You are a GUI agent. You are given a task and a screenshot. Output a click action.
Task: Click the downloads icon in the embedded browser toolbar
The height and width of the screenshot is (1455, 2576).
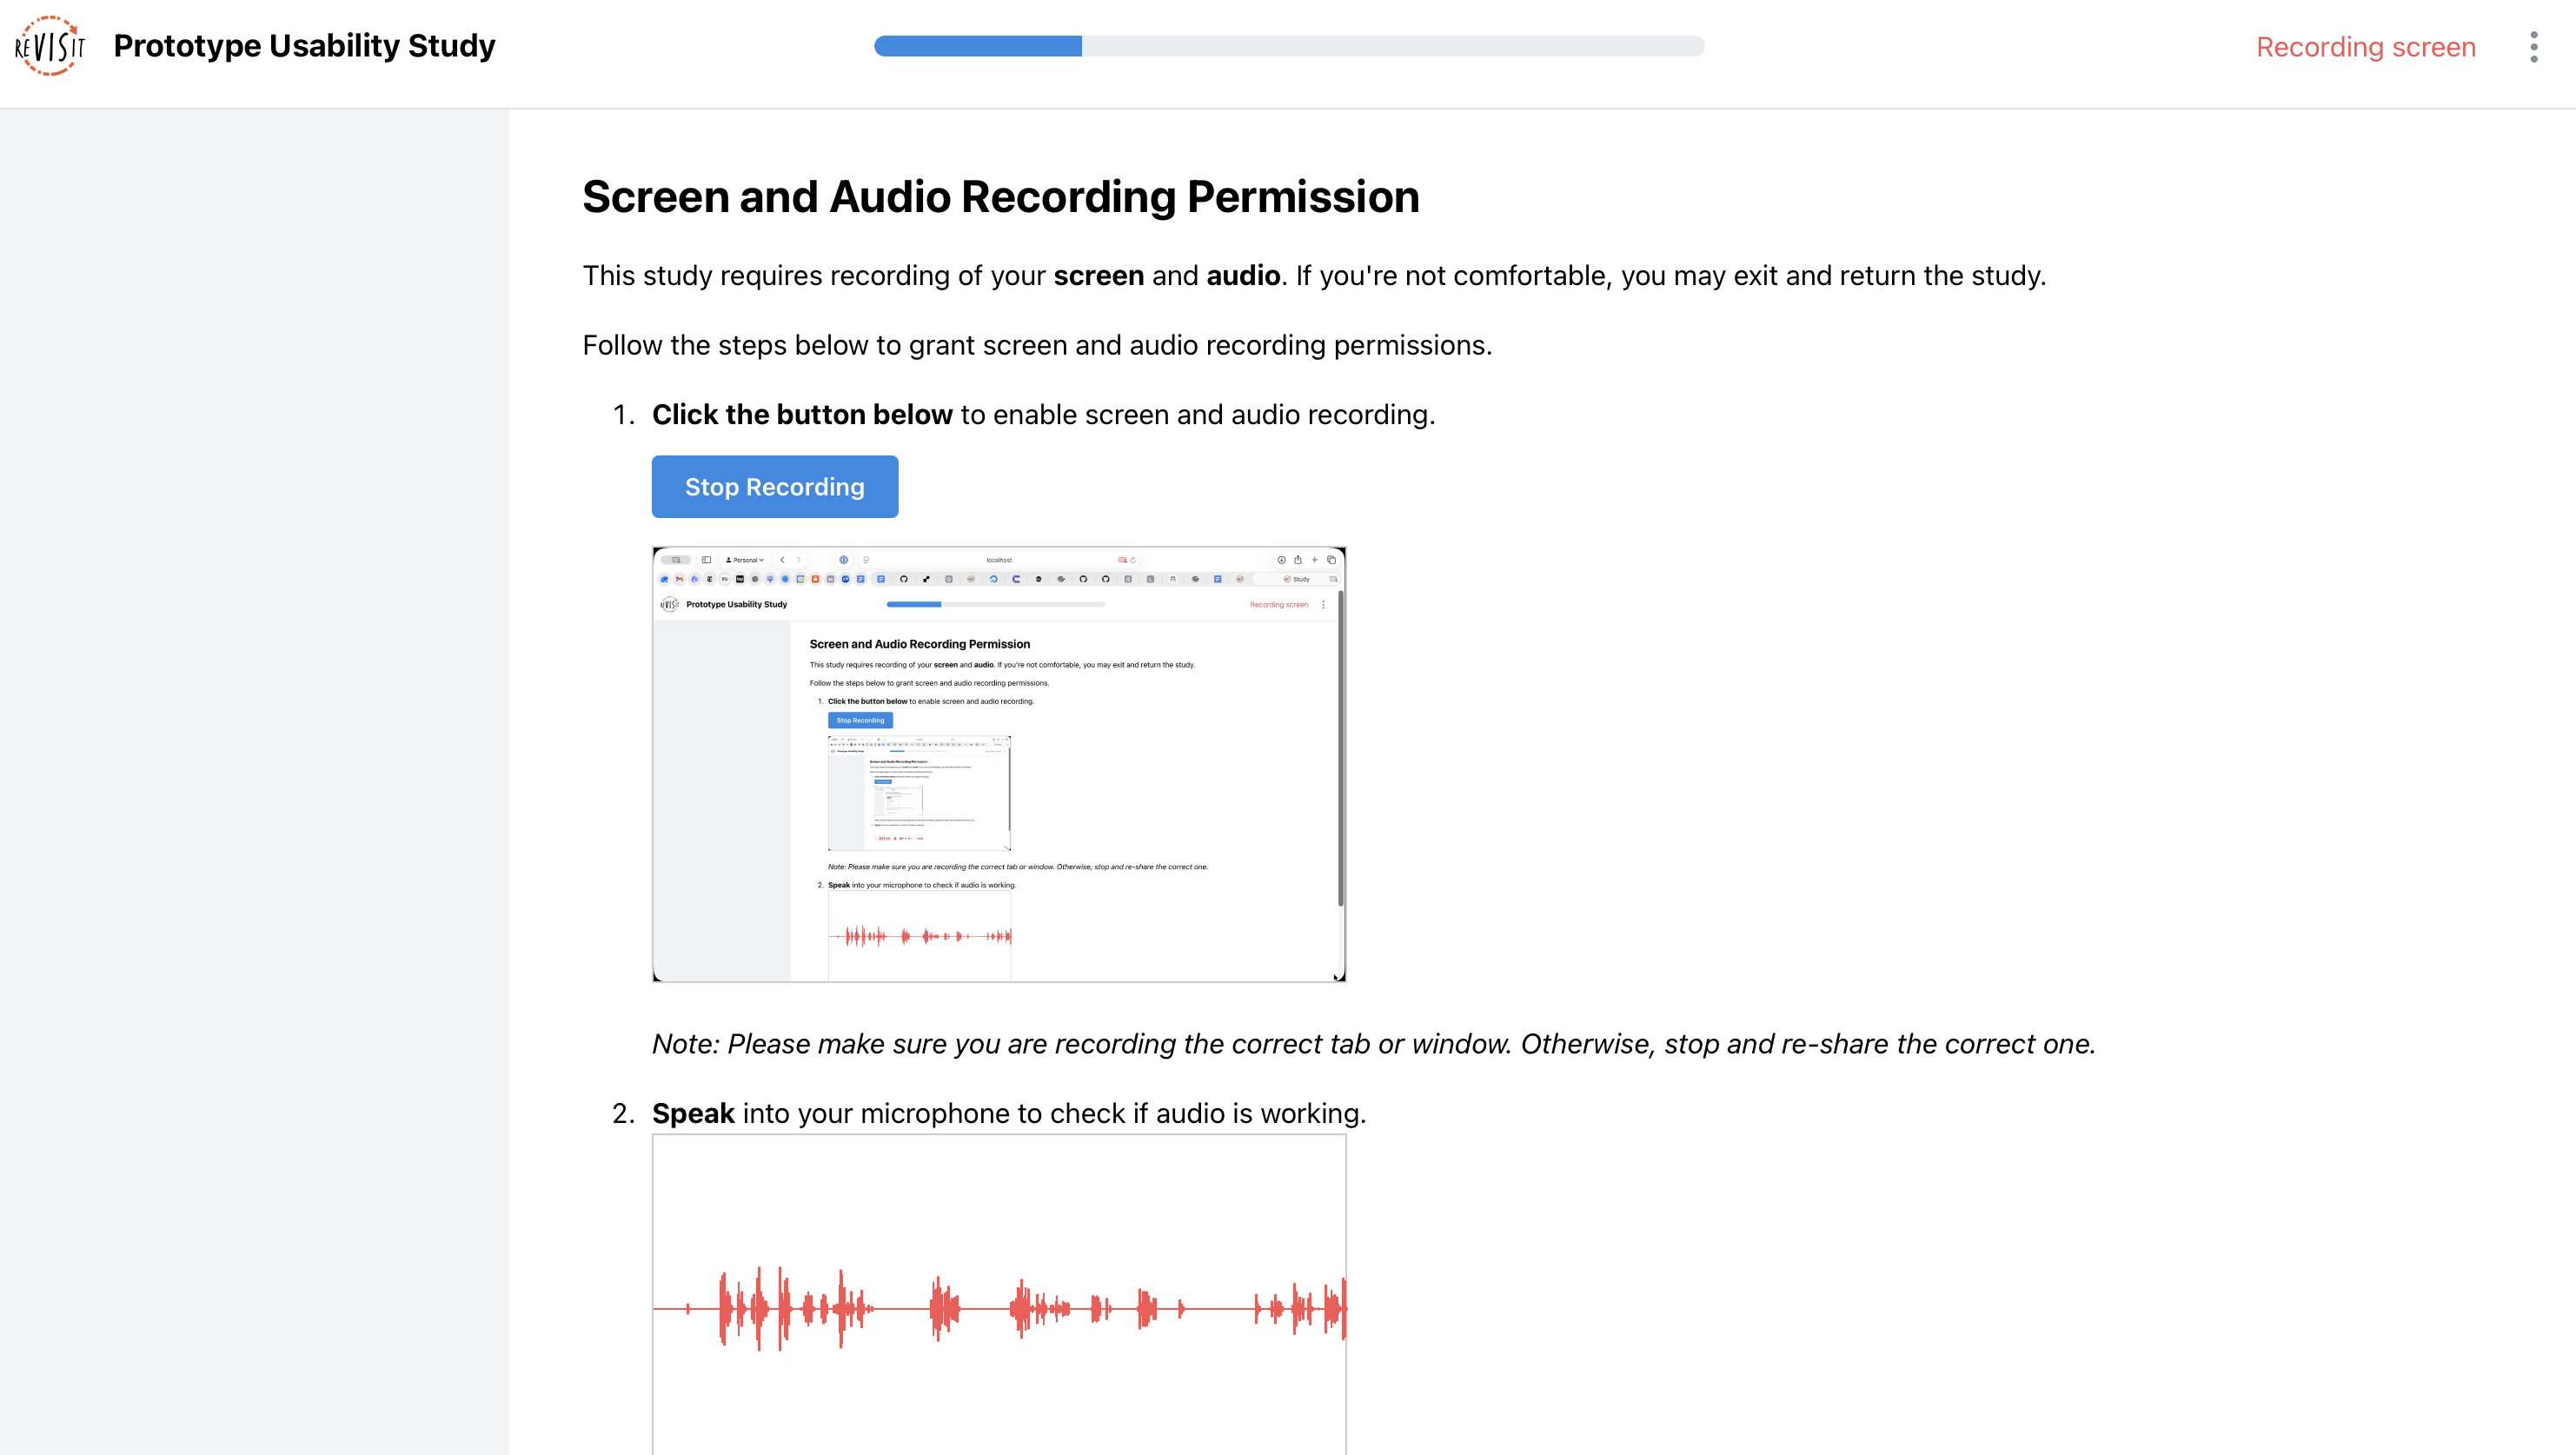coord(1282,560)
